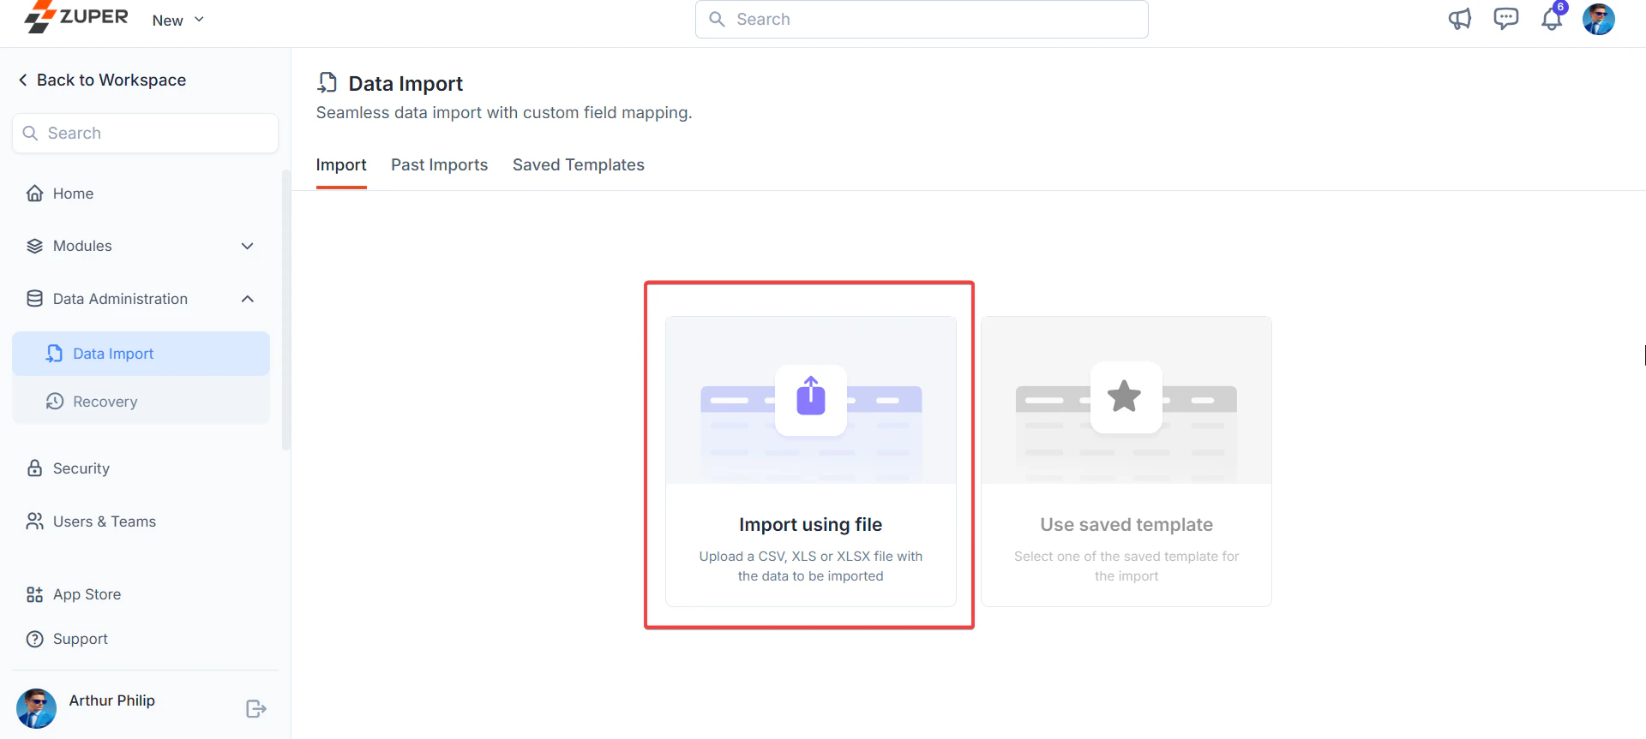Switch to the Past Imports tab

click(x=439, y=165)
